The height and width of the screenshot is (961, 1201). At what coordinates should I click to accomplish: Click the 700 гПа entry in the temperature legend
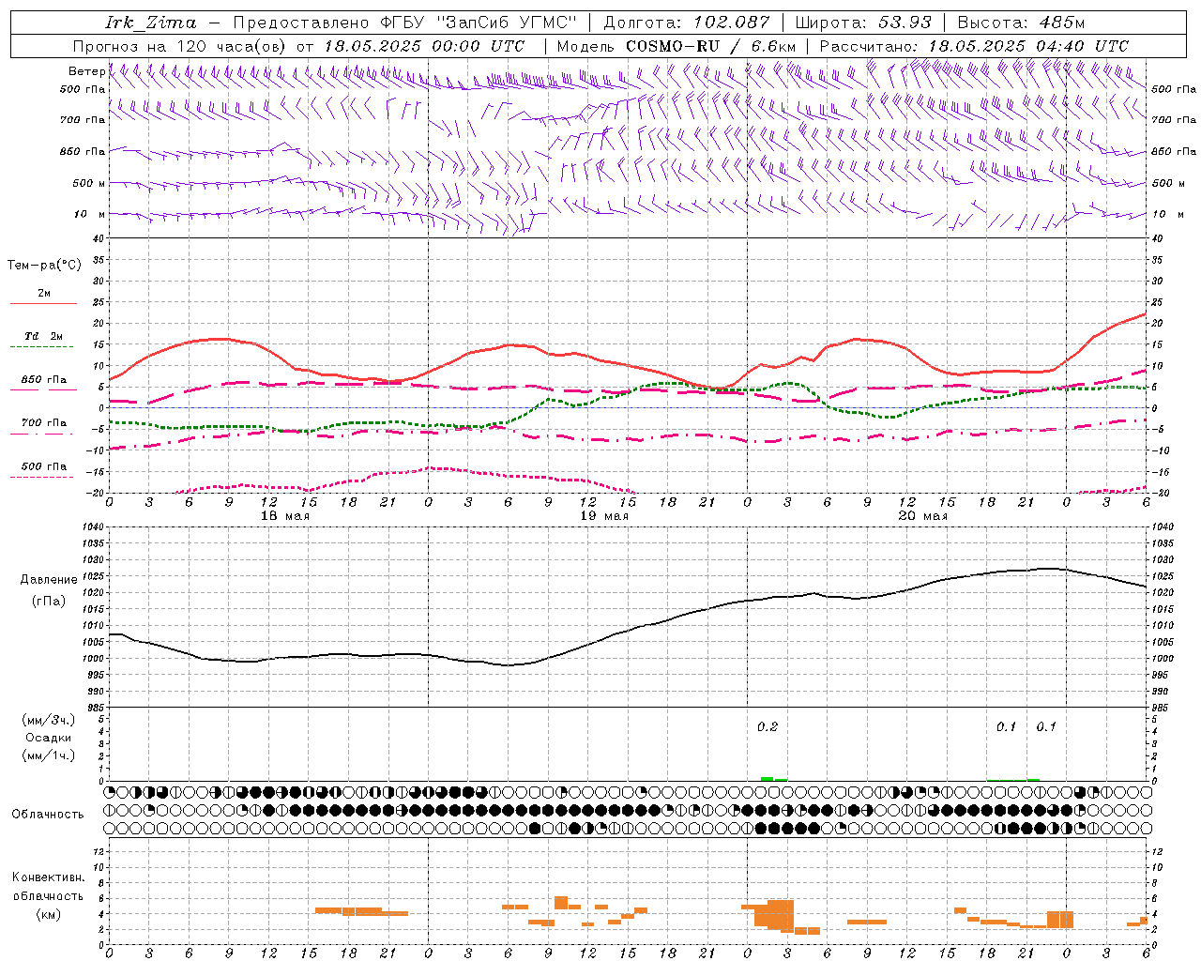click(x=44, y=422)
